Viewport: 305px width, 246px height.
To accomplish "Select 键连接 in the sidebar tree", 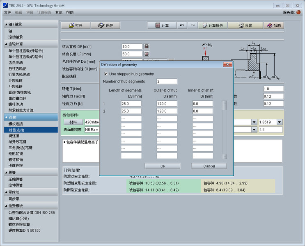I will (14, 136).
